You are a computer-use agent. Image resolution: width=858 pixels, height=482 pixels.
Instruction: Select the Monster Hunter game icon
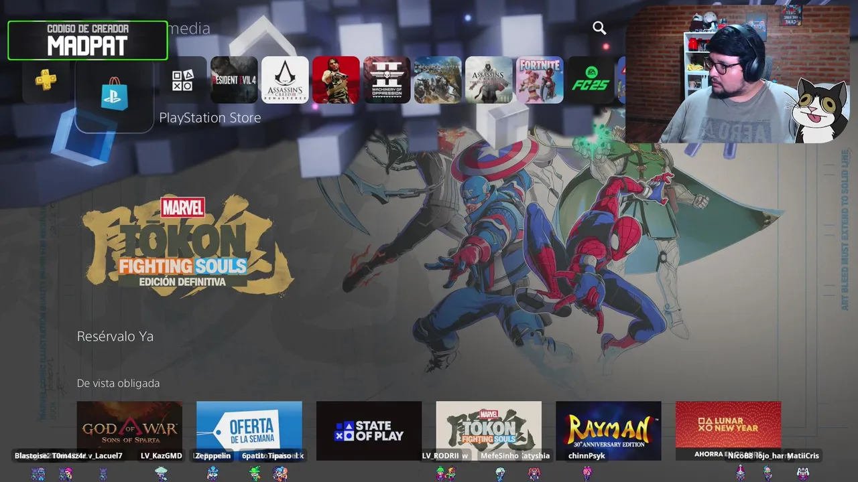point(438,80)
